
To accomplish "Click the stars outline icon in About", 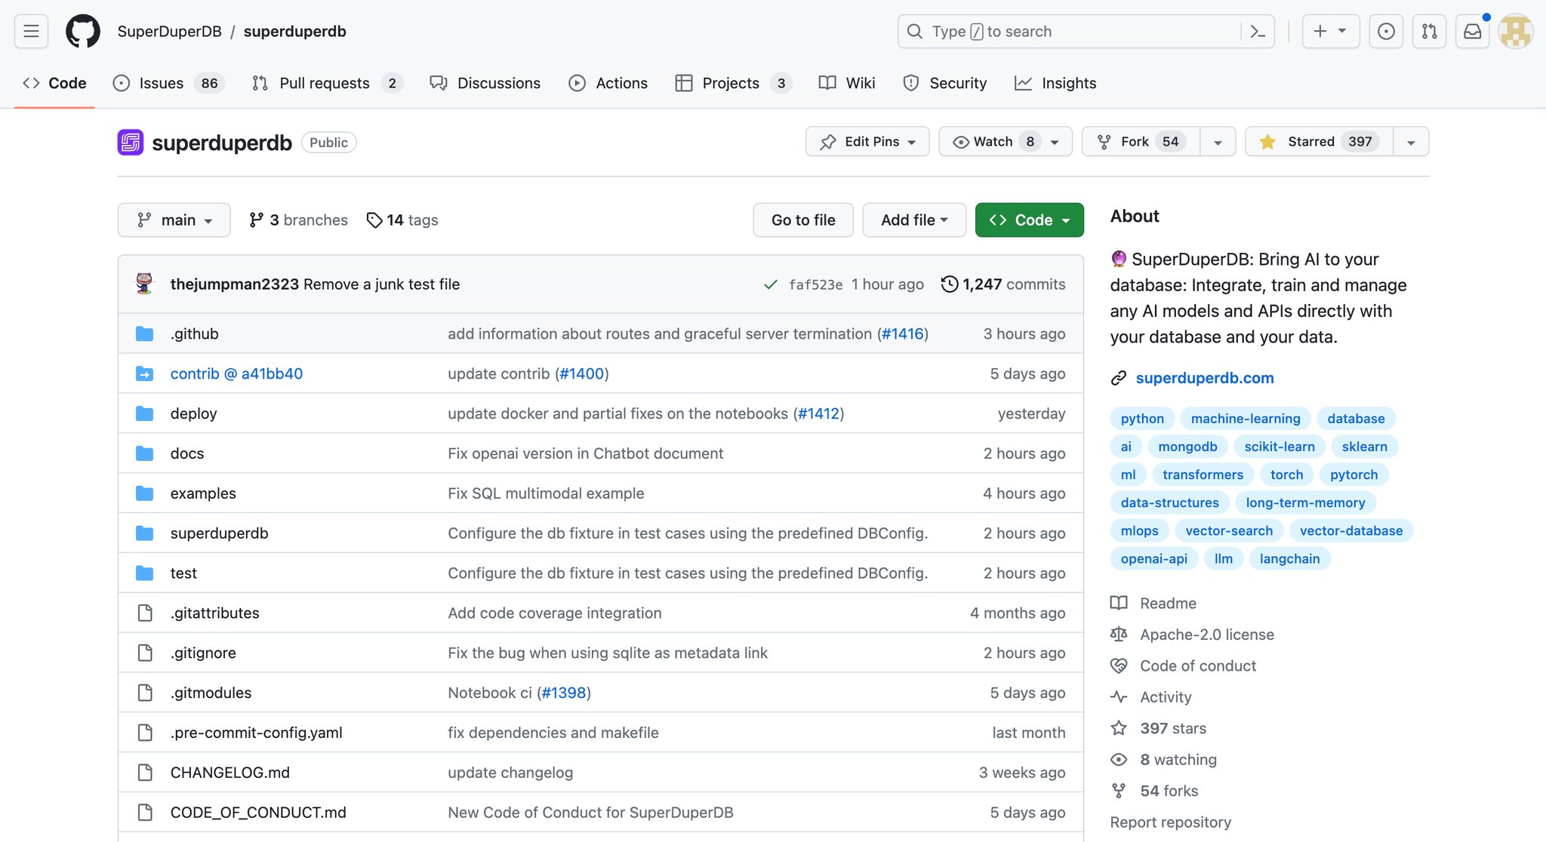I will click(x=1119, y=728).
